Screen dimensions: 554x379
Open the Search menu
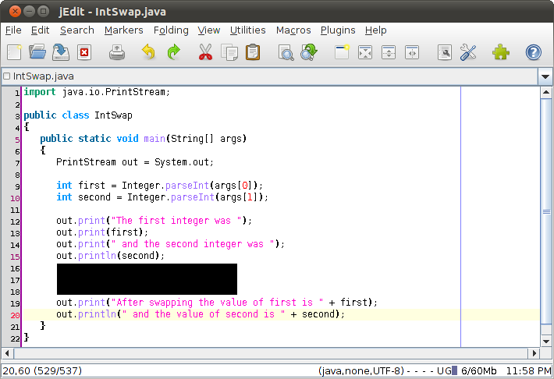click(77, 30)
